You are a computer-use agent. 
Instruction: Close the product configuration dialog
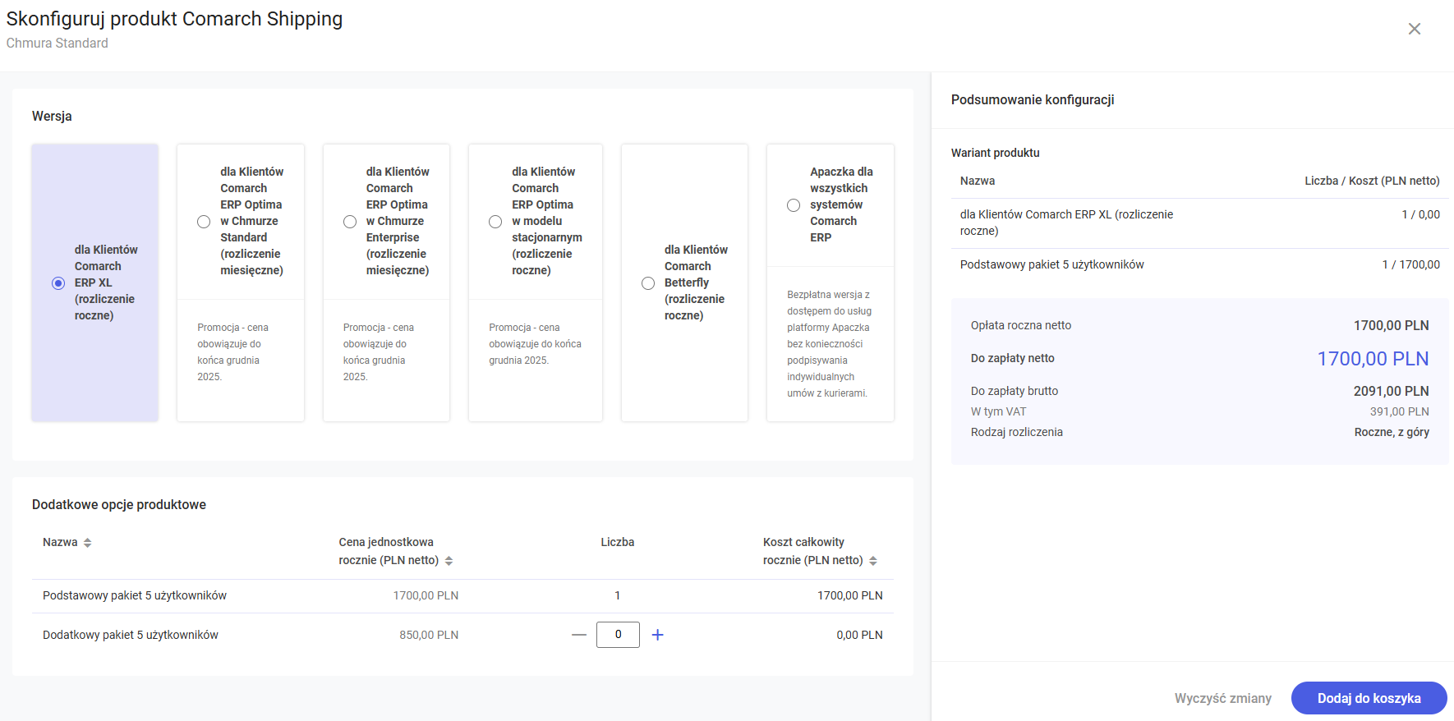(1414, 29)
